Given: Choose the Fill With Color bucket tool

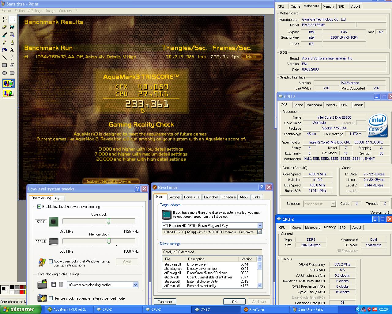Looking at the screenshot, I should point(12,27).
